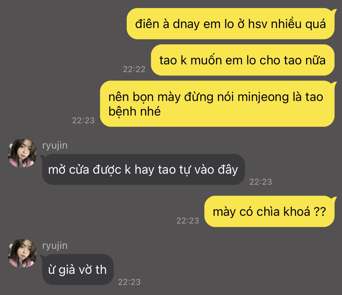342x295 pixels.
Task: Click the "??" in the key question
Action: click(320, 212)
